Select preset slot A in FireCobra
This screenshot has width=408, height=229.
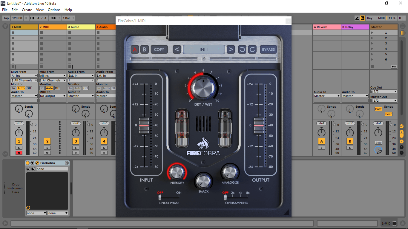point(135,49)
